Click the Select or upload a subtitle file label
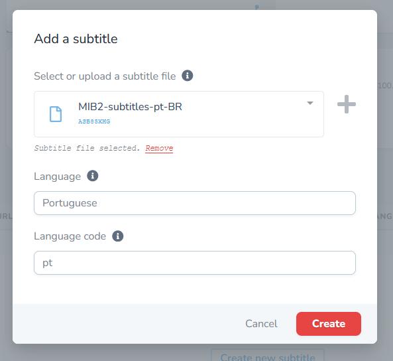Viewport: 393px width, 361px height. tap(105, 76)
